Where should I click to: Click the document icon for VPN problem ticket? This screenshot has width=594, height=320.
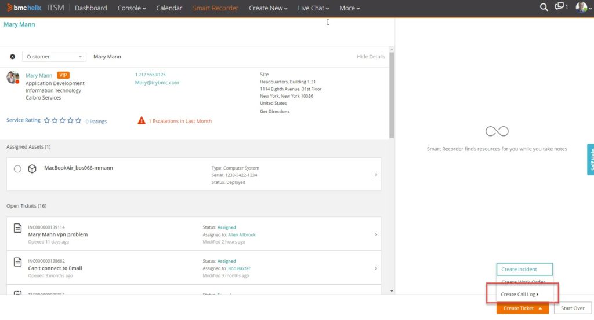point(17,229)
